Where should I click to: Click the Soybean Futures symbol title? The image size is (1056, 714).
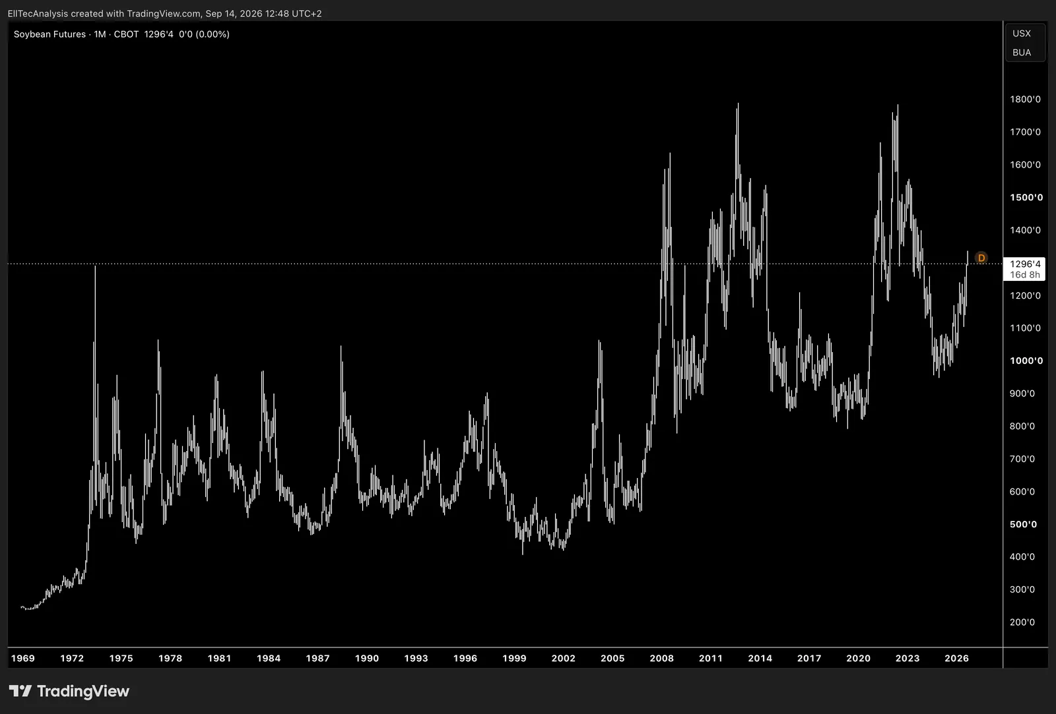coord(49,34)
